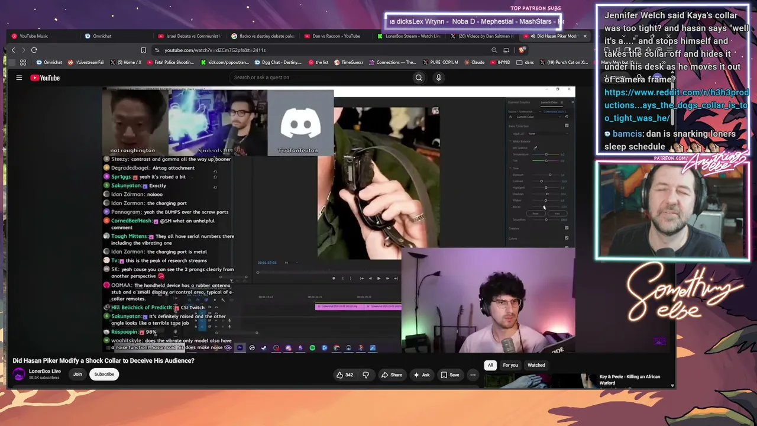Switch to Israel Debate vs Communist tab

(189, 36)
